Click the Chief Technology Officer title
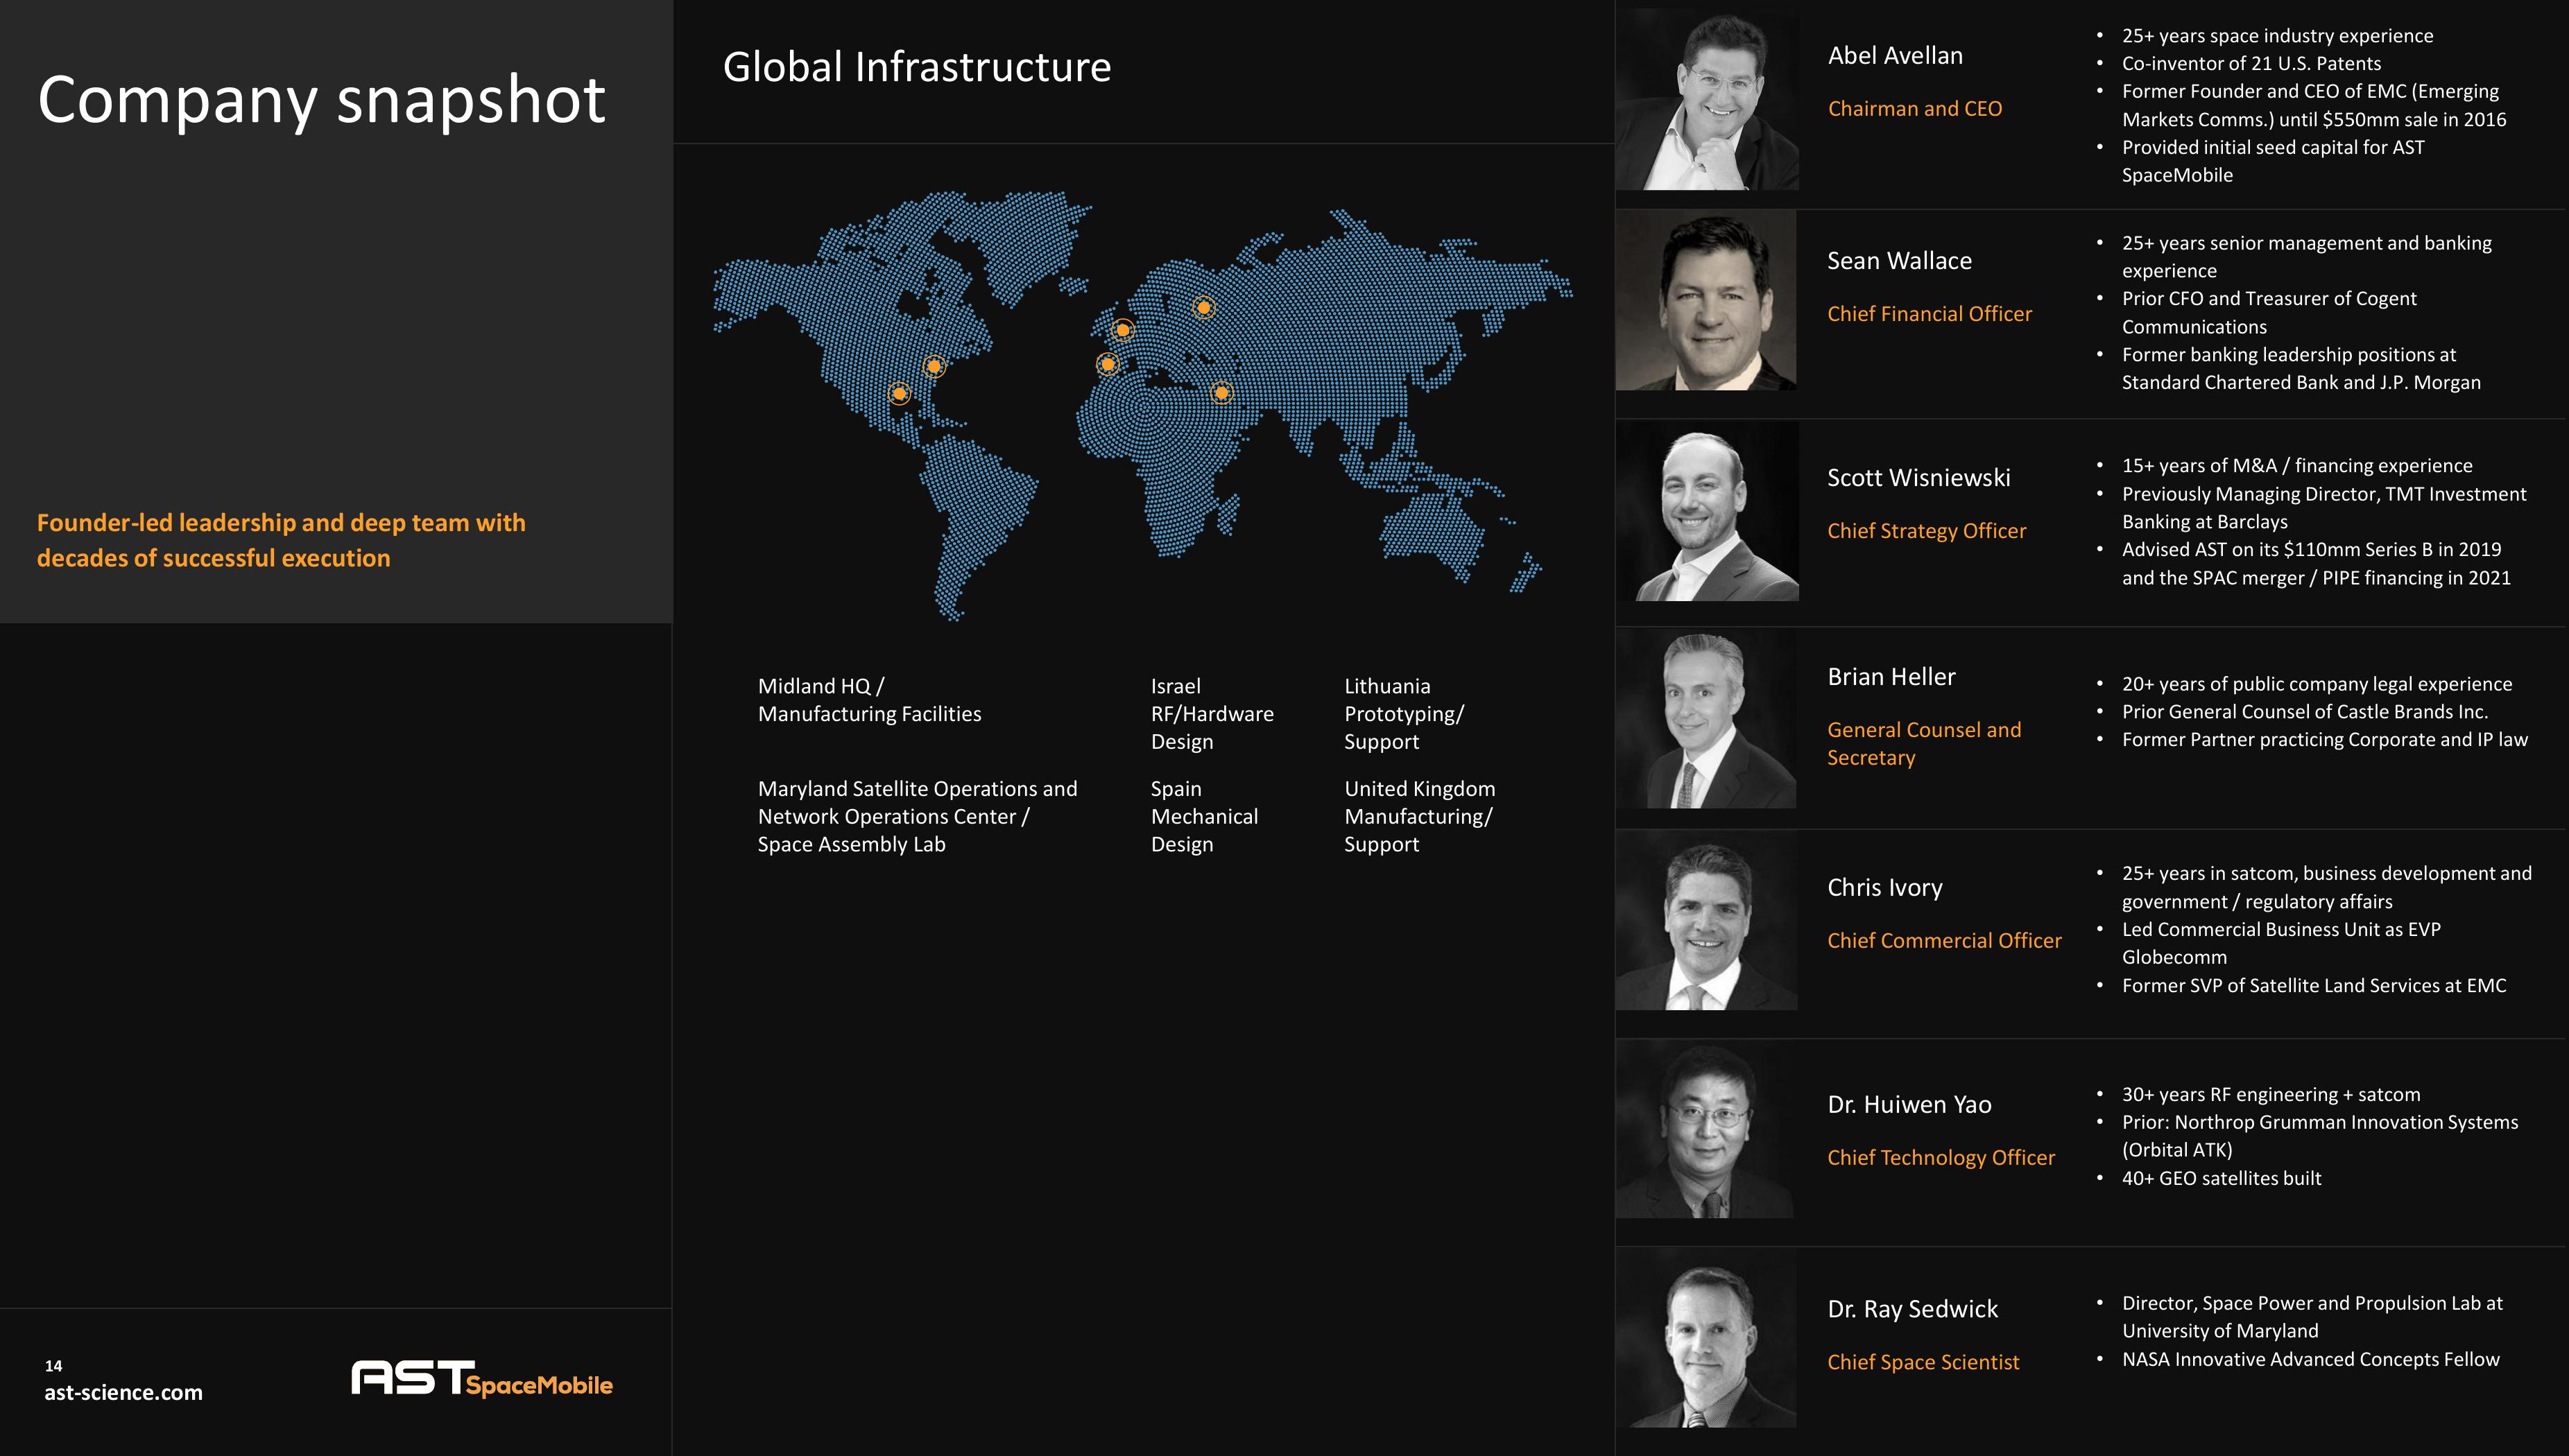The height and width of the screenshot is (1456, 2569). click(1941, 1158)
